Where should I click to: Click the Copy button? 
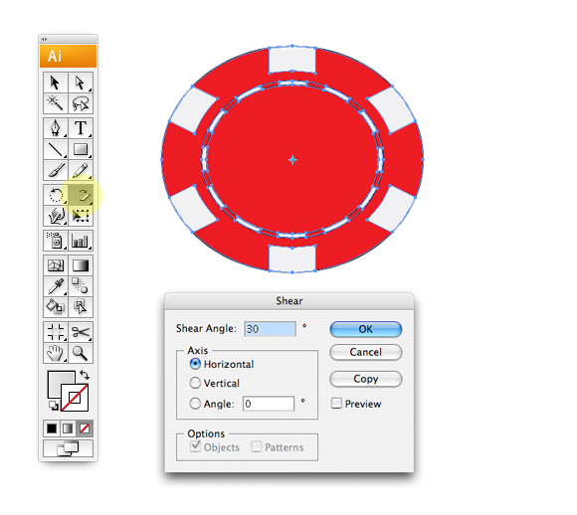point(366,379)
